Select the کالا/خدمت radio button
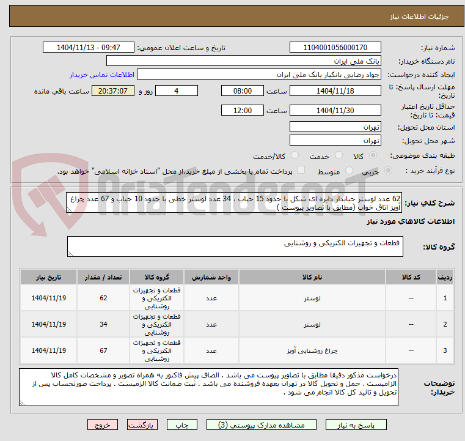This screenshot has width=465, height=441. (x=295, y=155)
